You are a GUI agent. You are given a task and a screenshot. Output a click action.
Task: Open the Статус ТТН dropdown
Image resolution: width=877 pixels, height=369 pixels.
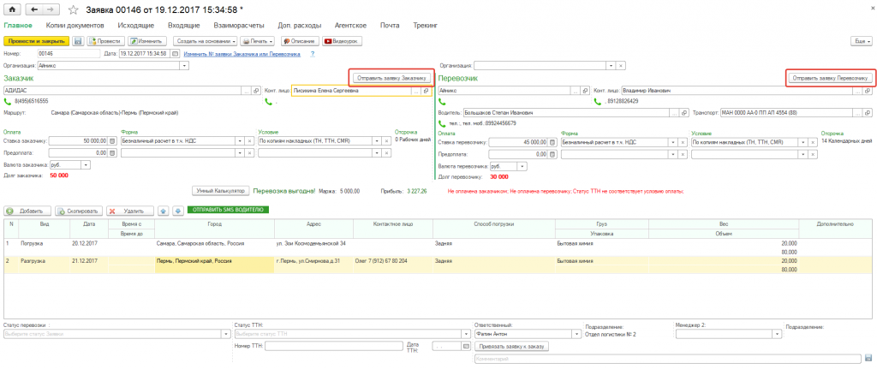(465, 334)
